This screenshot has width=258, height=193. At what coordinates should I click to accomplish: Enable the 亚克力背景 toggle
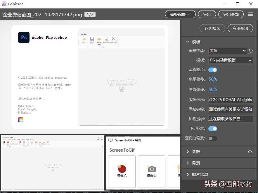click(213, 139)
